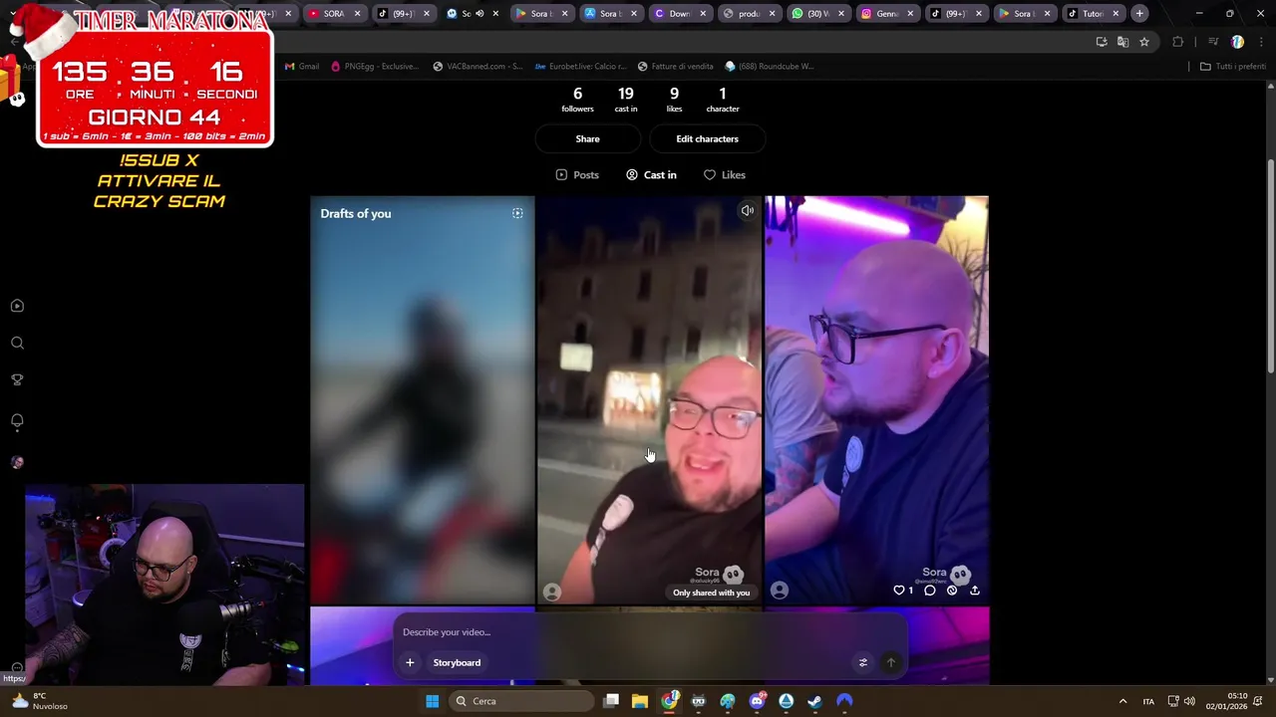This screenshot has width=1276, height=717.
Task: Open the VACBanned.com bookmark
Action: 478,66
